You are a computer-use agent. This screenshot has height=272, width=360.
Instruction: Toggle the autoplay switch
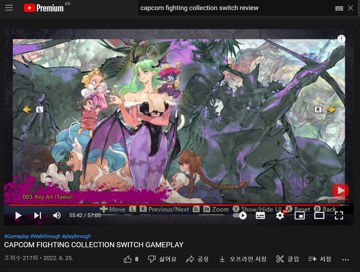pyautogui.click(x=240, y=215)
